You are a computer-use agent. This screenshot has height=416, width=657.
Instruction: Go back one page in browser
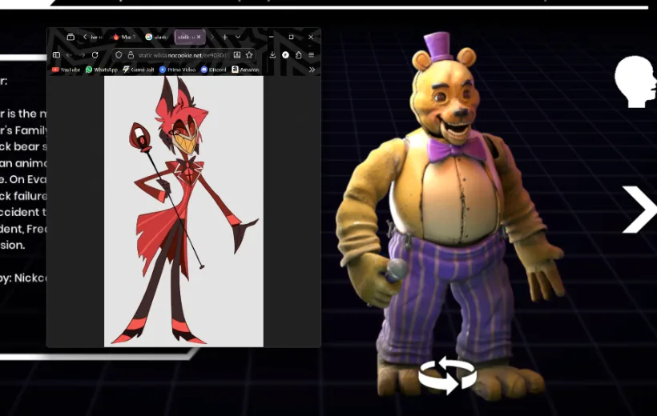[69, 55]
